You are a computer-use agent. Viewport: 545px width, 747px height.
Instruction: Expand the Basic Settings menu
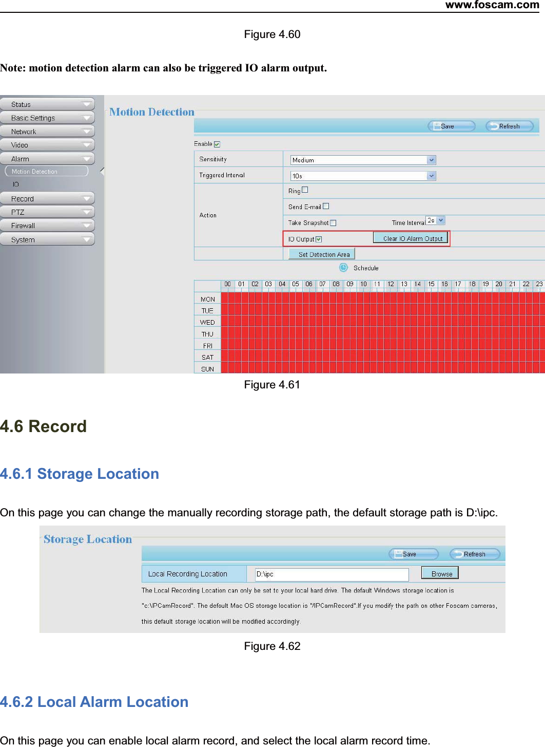(x=47, y=118)
